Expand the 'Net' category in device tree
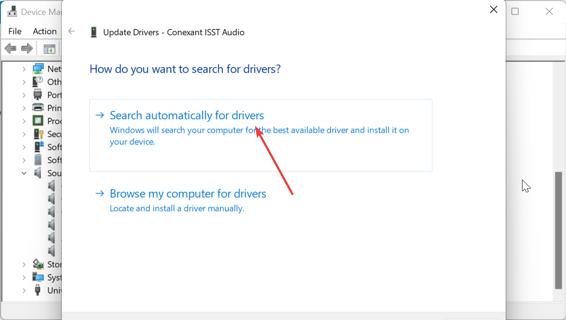 pos(24,69)
